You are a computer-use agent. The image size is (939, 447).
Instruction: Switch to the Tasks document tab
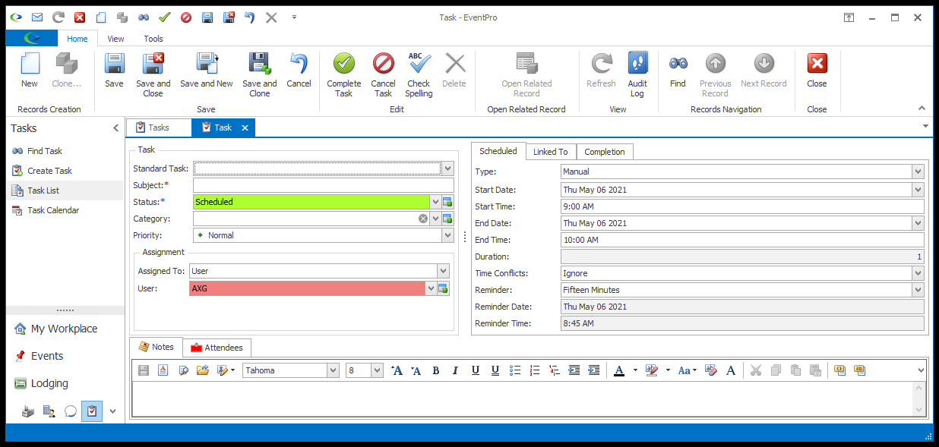coord(159,127)
